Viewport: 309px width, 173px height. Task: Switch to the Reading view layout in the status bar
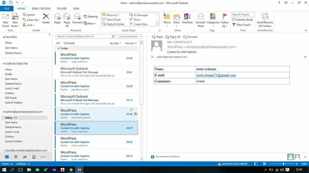(265, 164)
